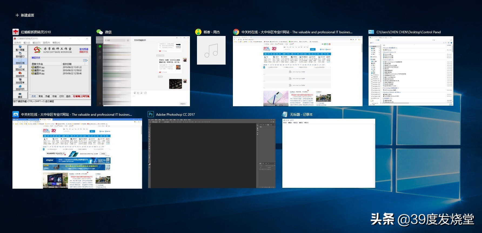Open the capture history view-mode dropdown
This screenshot has width=482, height=233.
85,61
